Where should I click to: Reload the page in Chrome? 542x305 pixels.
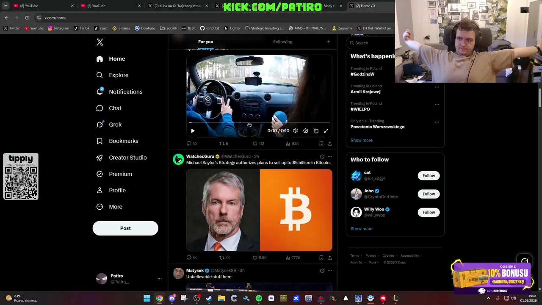click(x=27, y=18)
